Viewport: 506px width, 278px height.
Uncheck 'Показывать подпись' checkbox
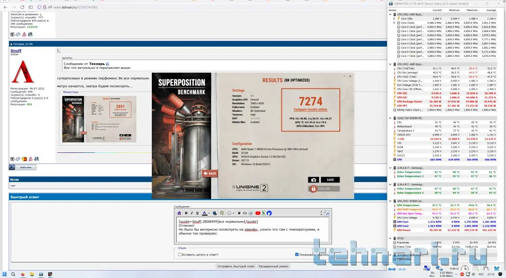click(x=297, y=255)
